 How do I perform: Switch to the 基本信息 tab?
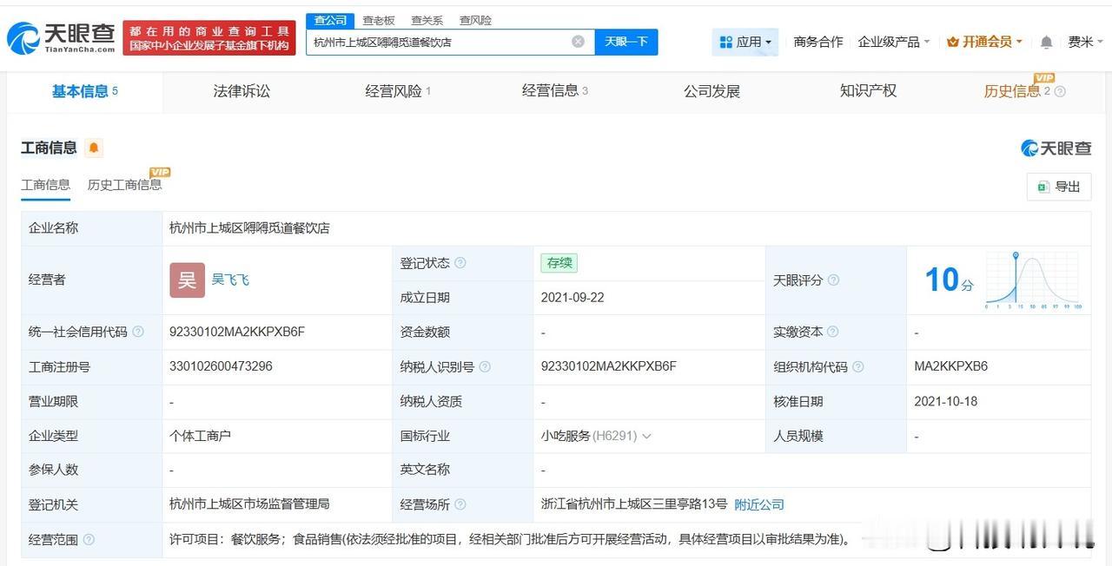(x=84, y=91)
